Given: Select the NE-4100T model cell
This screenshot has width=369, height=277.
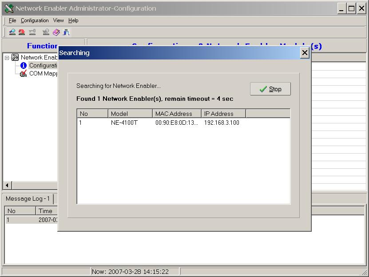Looking at the screenshot, I should (124, 123).
